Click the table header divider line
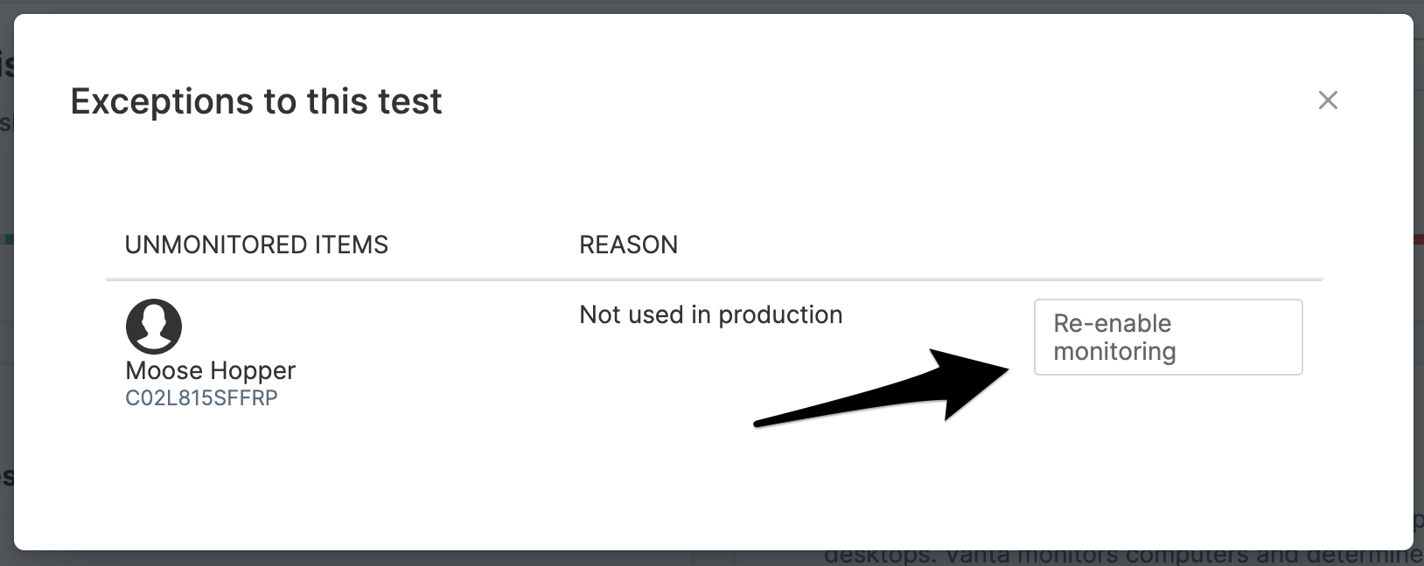Viewport: 1424px width, 566px height. click(714, 280)
